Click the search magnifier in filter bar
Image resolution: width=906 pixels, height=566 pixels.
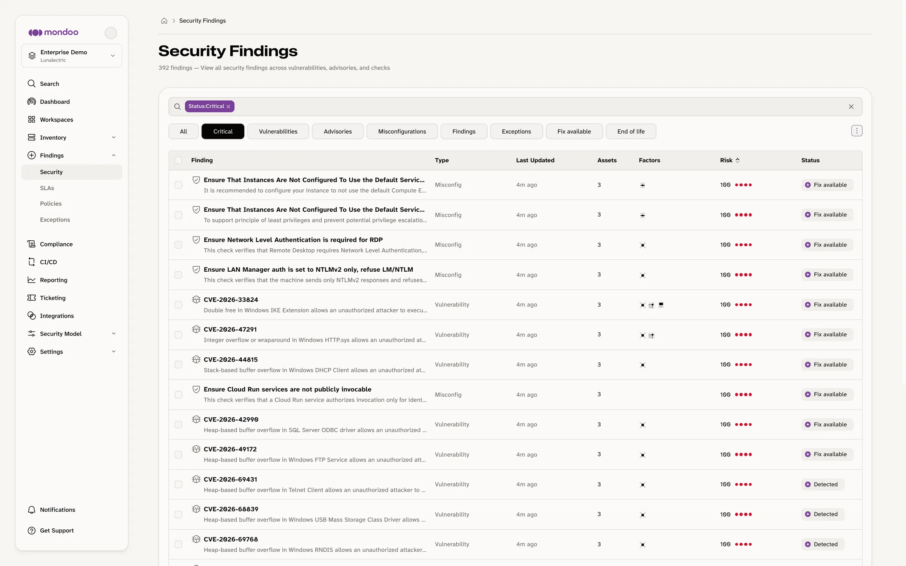(x=177, y=107)
